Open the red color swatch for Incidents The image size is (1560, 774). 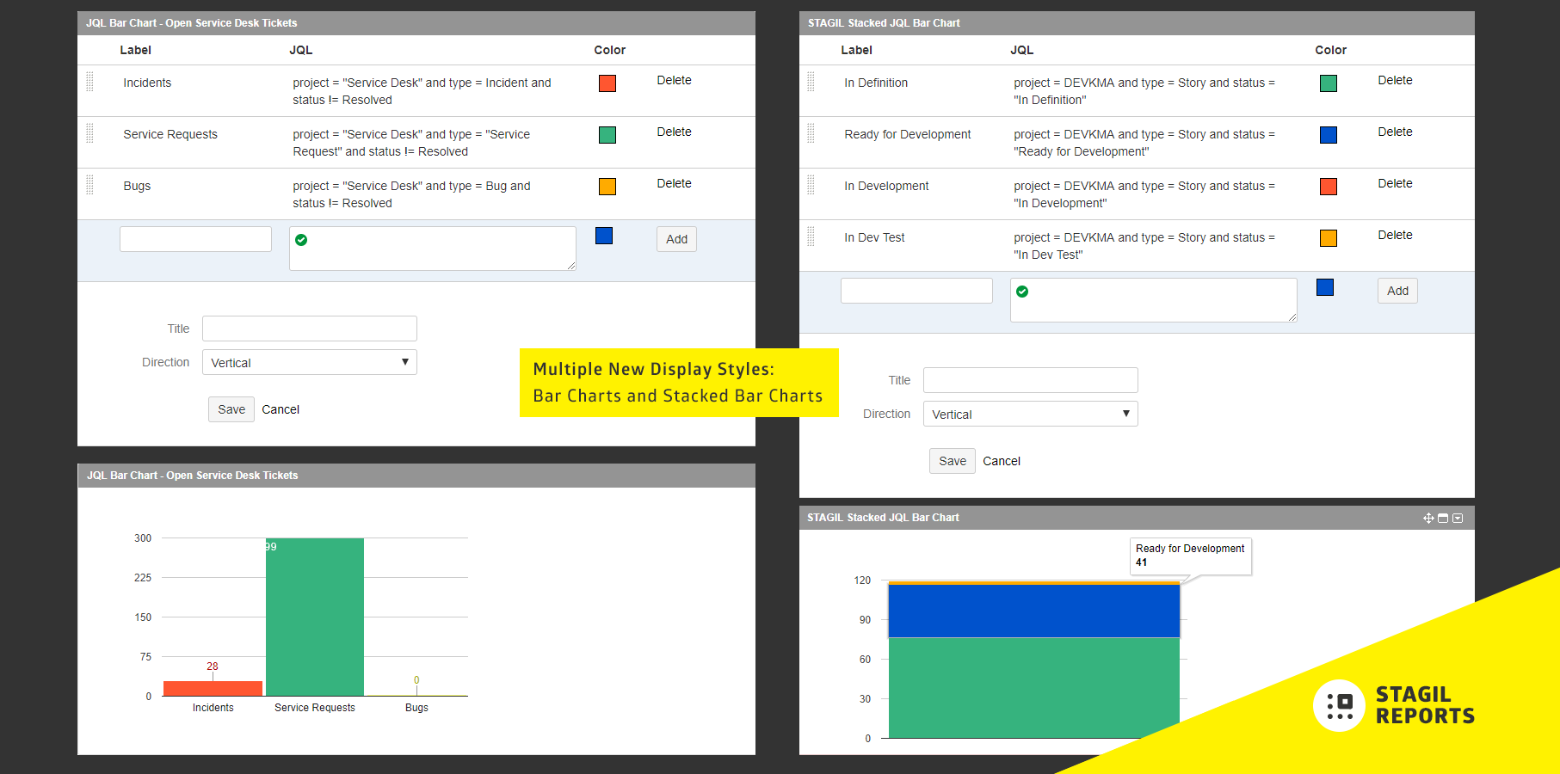[x=607, y=83]
